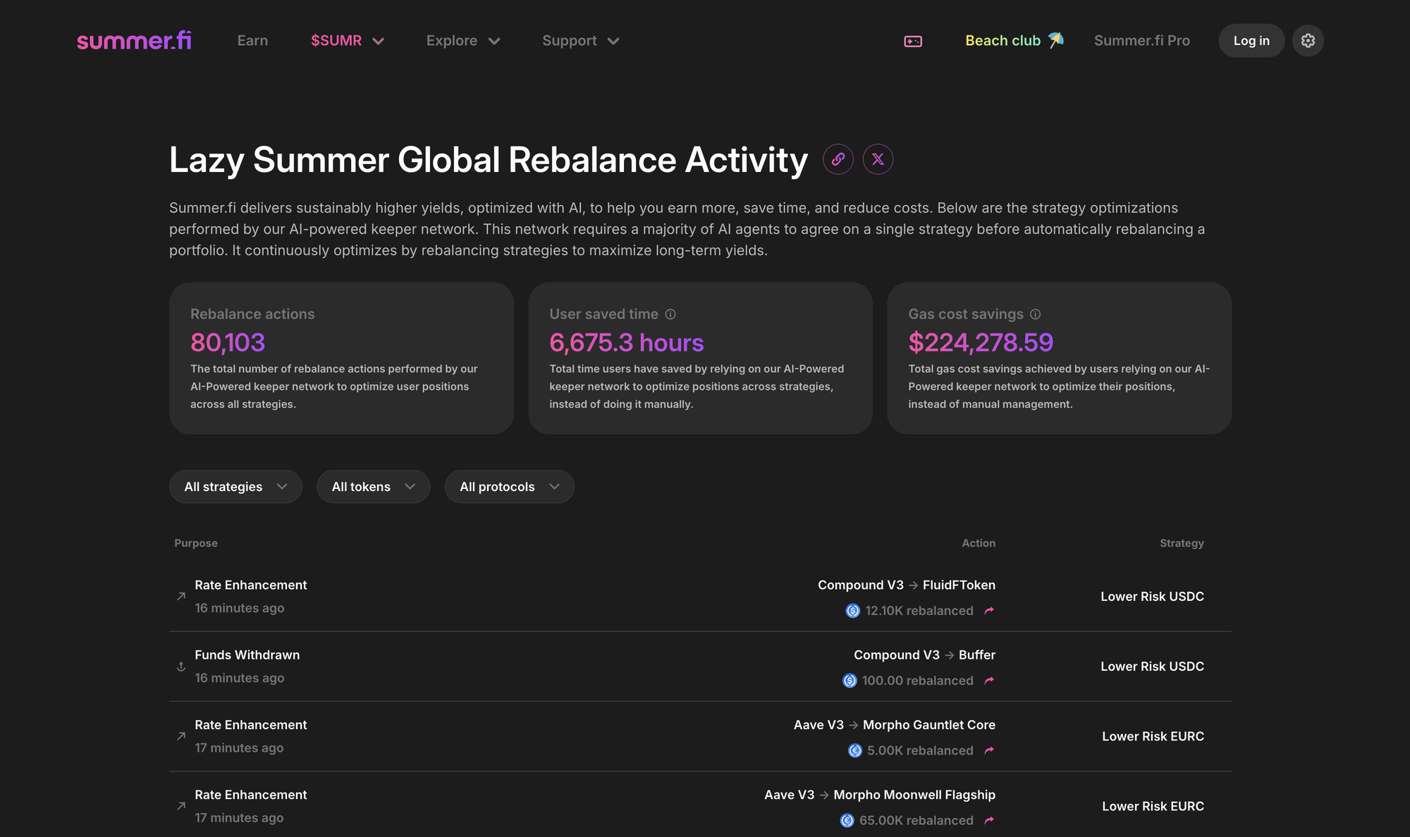Open transaction arrow for 12.10K rebalanced
Screen dimensions: 1410x837
point(989,611)
